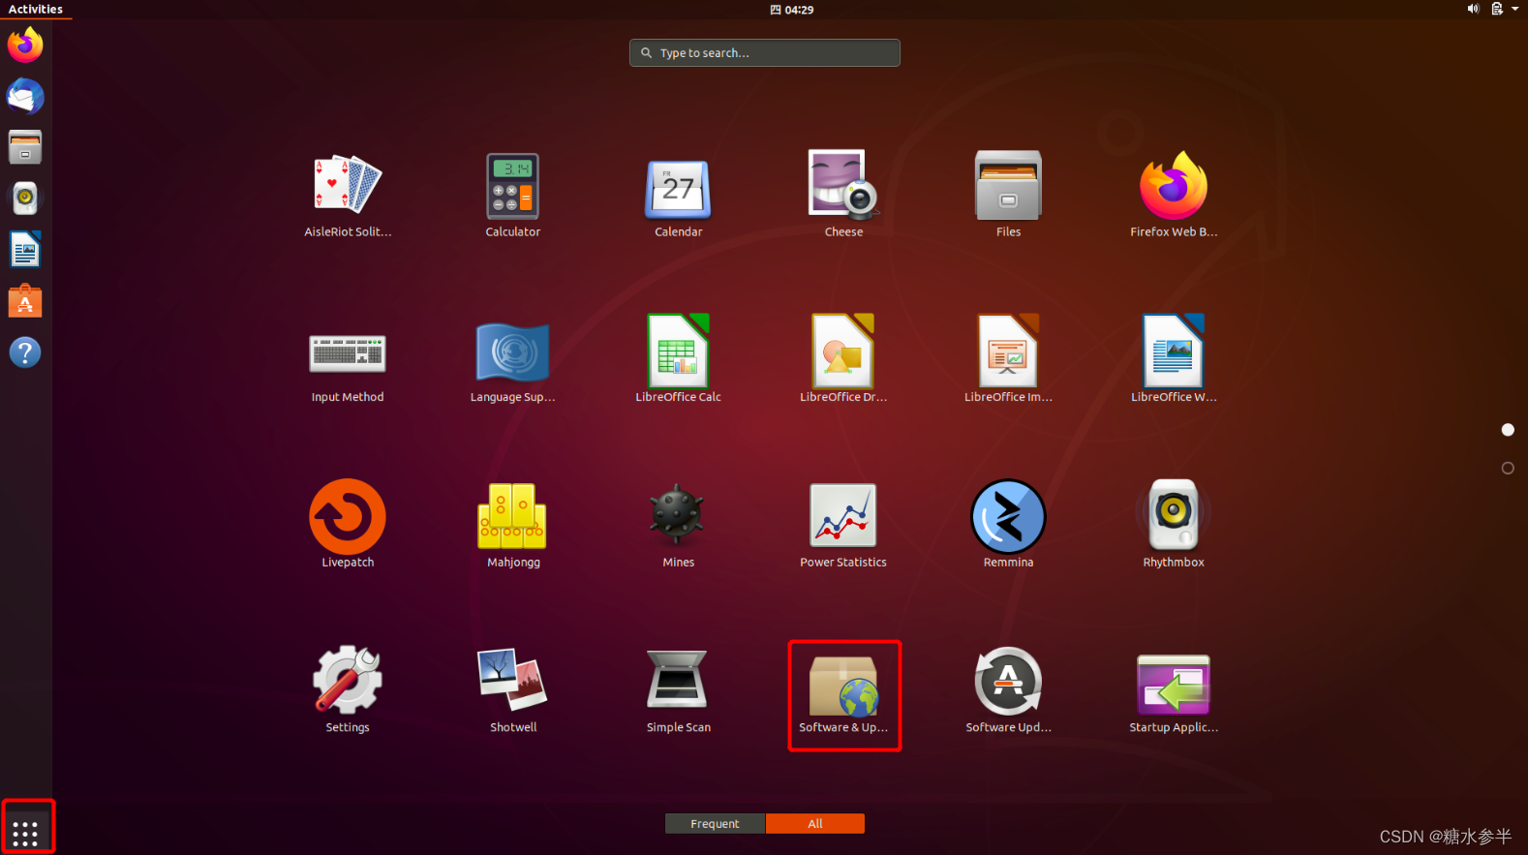Open Rhythmbox from the app grid

[x=1174, y=523]
